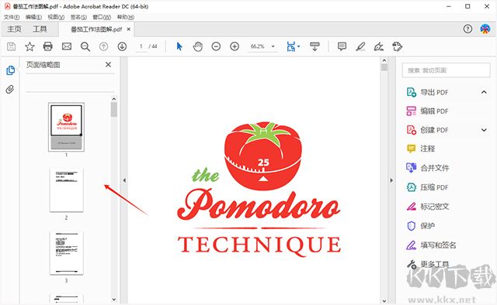The image size is (497, 305).
Task: Switch to the 工具 tab
Action: coord(40,29)
